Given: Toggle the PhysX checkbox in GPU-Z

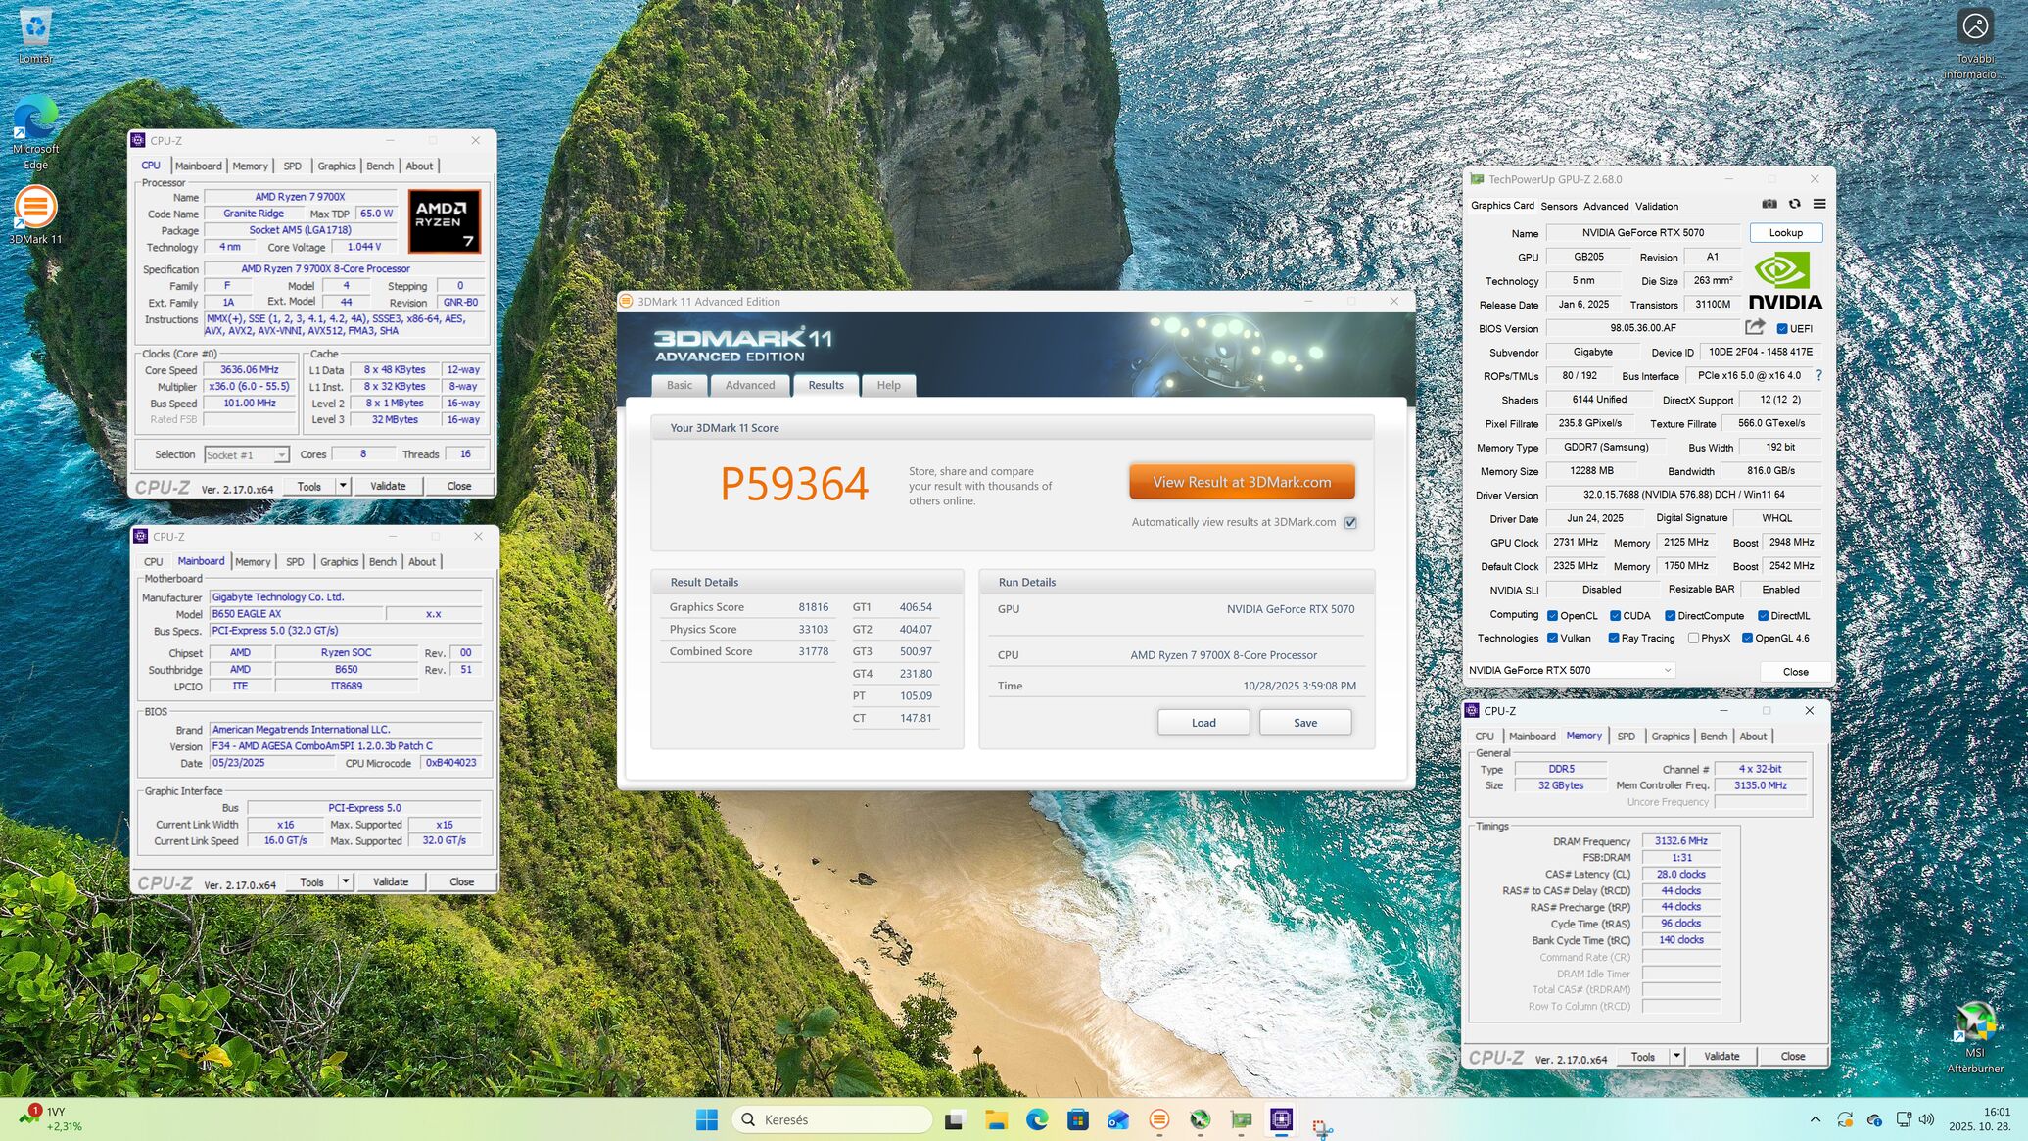Looking at the screenshot, I should click(1693, 639).
